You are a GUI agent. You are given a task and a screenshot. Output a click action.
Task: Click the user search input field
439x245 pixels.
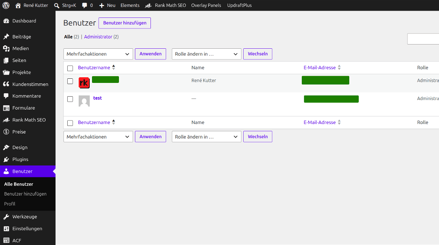423,39
